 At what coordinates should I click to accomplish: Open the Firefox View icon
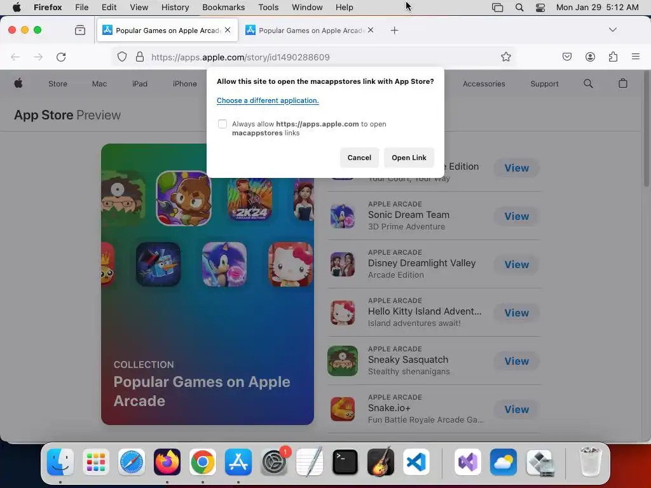click(x=80, y=30)
